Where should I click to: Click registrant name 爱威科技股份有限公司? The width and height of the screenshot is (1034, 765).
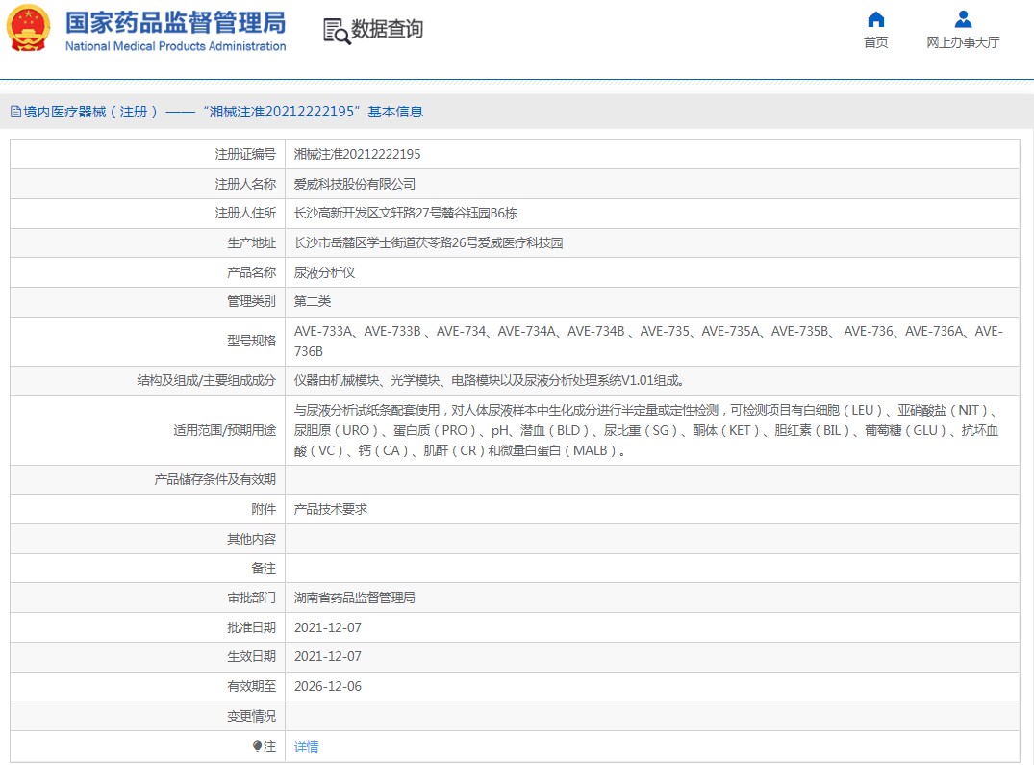[354, 184]
